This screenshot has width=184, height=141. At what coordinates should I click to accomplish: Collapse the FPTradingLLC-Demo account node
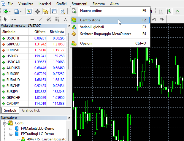click(x=11, y=134)
